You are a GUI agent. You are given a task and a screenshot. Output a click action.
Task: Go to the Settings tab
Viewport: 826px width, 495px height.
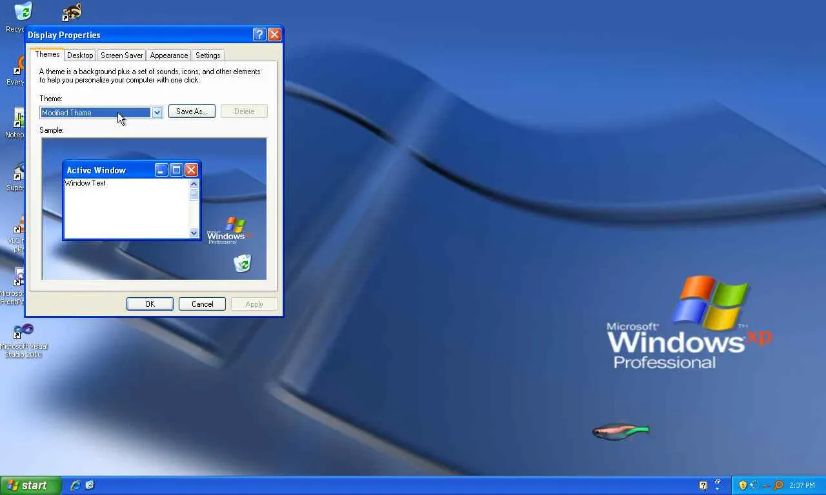point(208,55)
